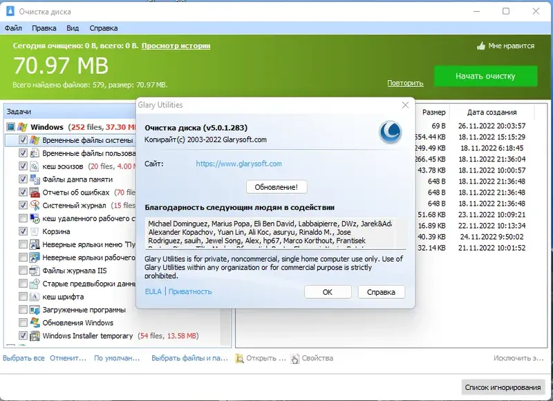Image resolution: width=553 pixels, height=401 pixels.
Task: Click the Glary Utilities logo in the About dialog
Action: coord(390,133)
